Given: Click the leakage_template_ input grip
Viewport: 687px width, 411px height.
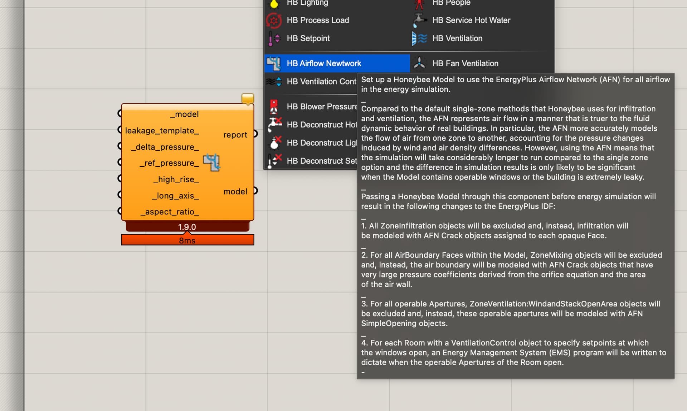Looking at the screenshot, I should coord(120,130).
